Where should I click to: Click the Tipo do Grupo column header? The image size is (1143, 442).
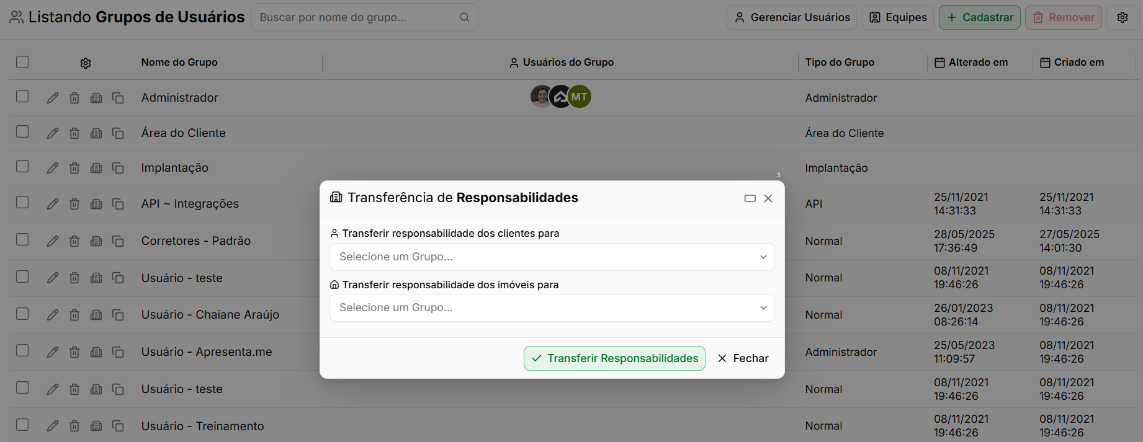[x=840, y=62]
